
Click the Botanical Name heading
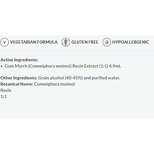17,84
